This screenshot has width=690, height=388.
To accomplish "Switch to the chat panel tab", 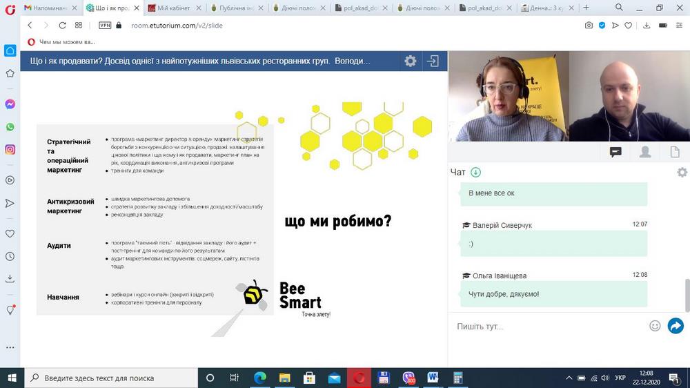I will point(615,152).
